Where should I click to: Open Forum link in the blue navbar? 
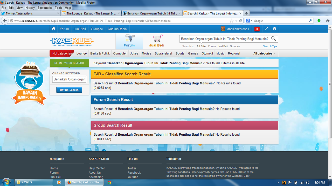pyautogui.click(x=64, y=29)
